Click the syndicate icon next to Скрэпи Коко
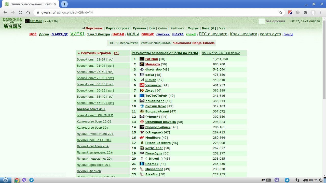This screenshot has height=183, width=326. 142,106
